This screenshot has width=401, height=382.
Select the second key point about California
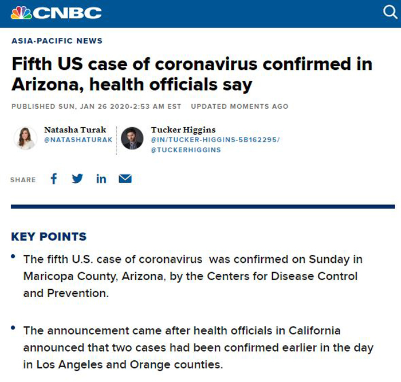198,348
